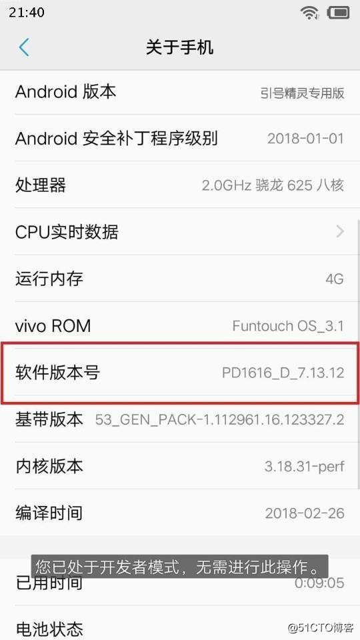
Task: Tap the Wi-Fi status icon
Action: pyautogui.click(x=310, y=13)
